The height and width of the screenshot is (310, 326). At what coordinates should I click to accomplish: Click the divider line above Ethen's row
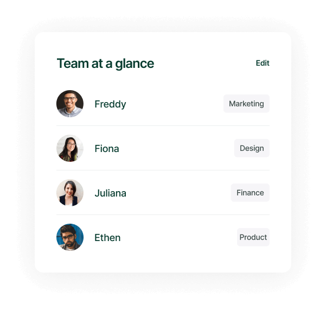click(x=163, y=214)
